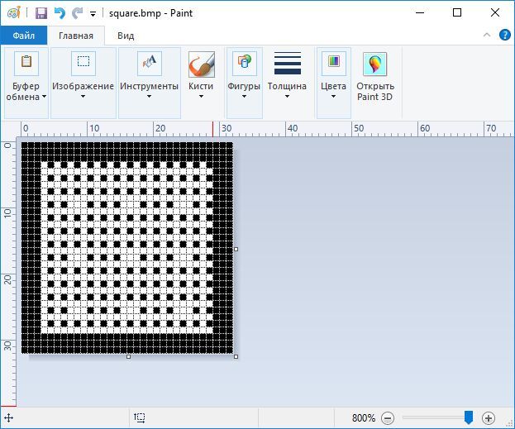Viewport: 515px width, 429px height.
Task: Collapse the ribbon with the chevron
Action: [487, 35]
